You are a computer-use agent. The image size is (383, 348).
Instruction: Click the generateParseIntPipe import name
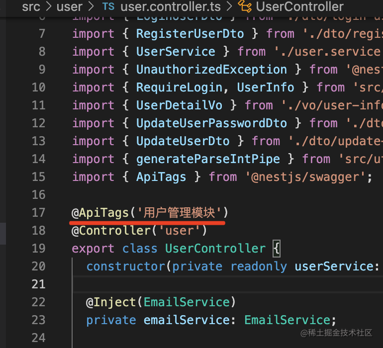click(208, 159)
